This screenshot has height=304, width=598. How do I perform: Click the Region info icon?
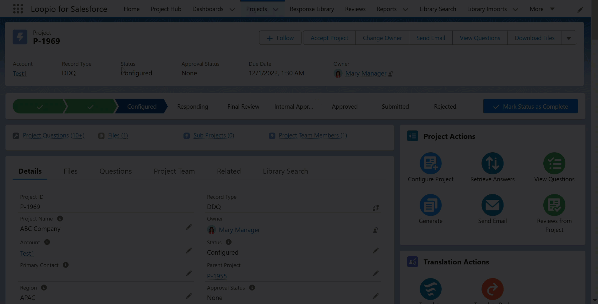[44, 288]
